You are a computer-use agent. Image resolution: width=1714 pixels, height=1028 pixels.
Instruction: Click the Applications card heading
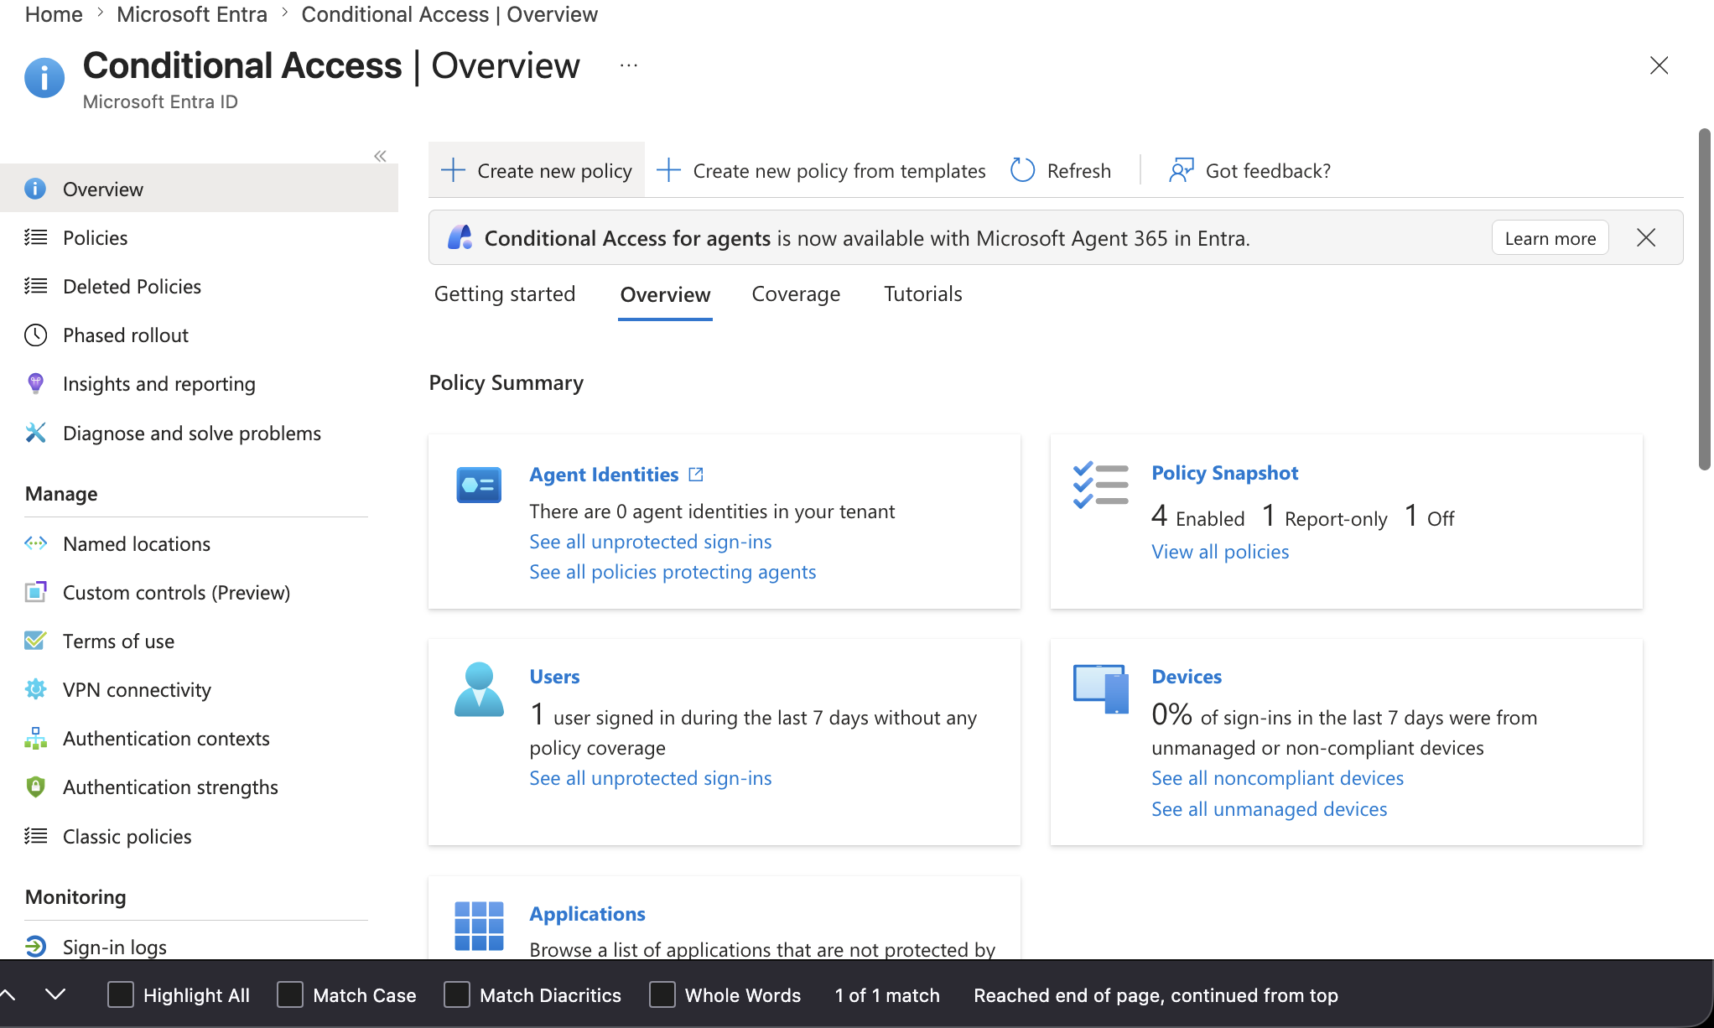coord(587,914)
